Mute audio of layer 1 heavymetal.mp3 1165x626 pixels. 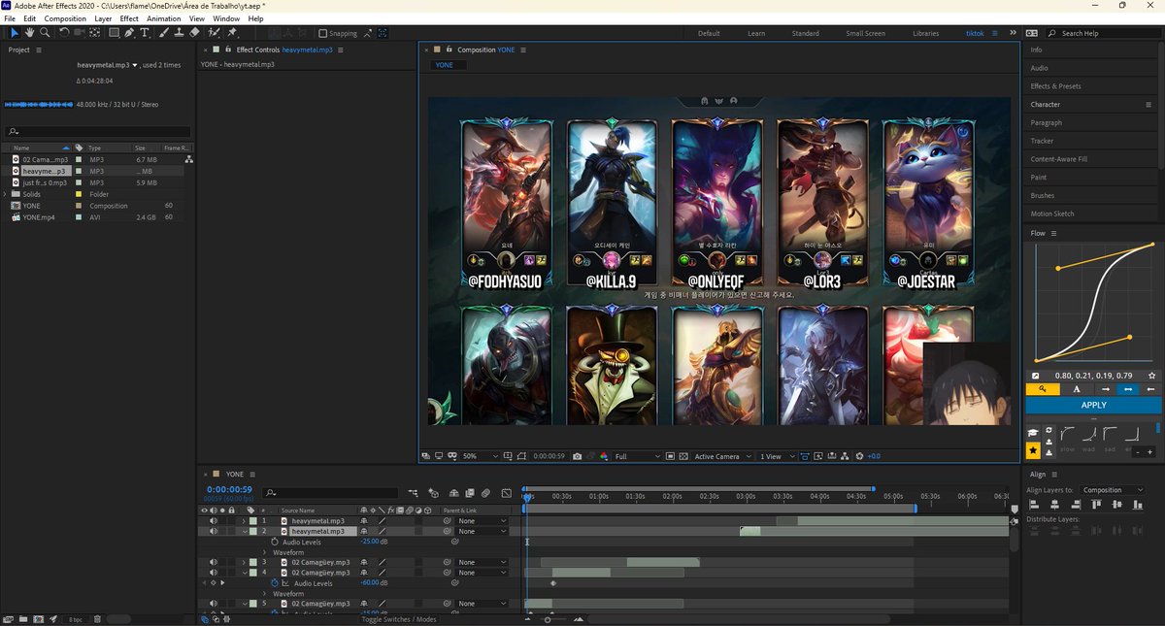(x=214, y=521)
